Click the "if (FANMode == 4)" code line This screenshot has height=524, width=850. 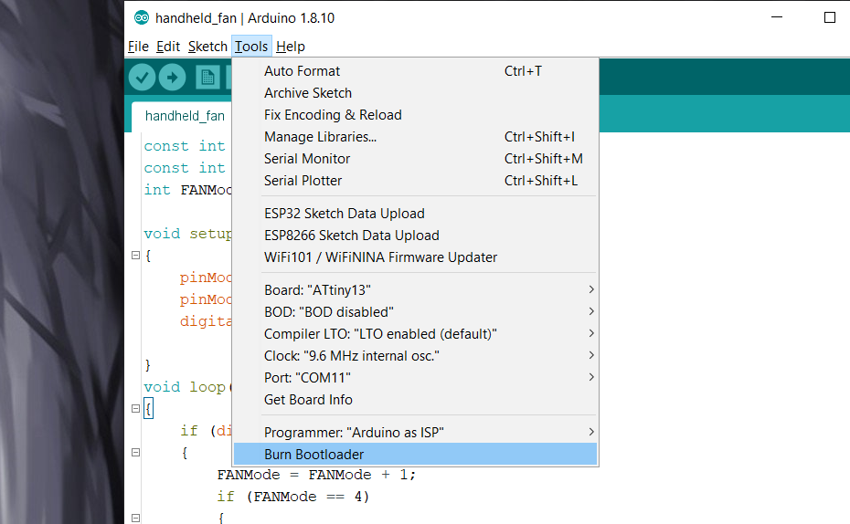pos(293,497)
